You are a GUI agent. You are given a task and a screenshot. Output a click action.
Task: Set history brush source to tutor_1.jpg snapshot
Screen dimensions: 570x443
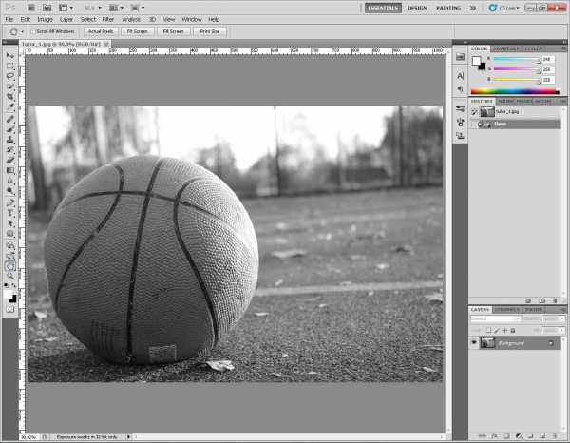pyautogui.click(x=474, y=112)
